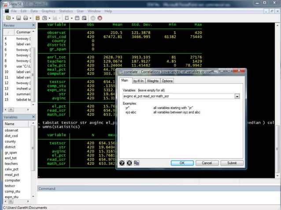281x210 pixels.
Task: Click the Reset icon in correlate dialog
Action: pos(129,163)
